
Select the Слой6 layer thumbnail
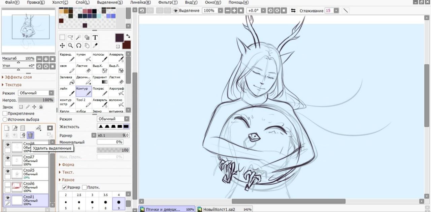[17, 187]
